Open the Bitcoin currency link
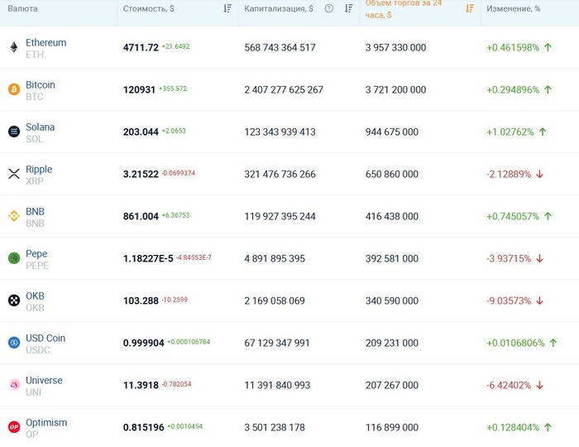 (41, 84)
